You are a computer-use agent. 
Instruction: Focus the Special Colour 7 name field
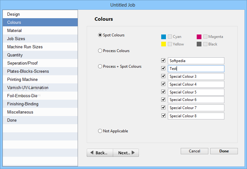tap(196, 108)
